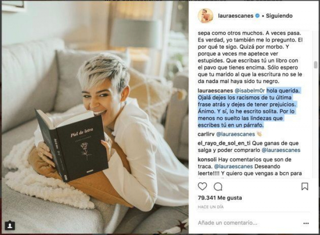Image resolution: width=320 pixels, height=235 pixels.
Task: Open konsoli commenter profile
Action: click(207, 160)
